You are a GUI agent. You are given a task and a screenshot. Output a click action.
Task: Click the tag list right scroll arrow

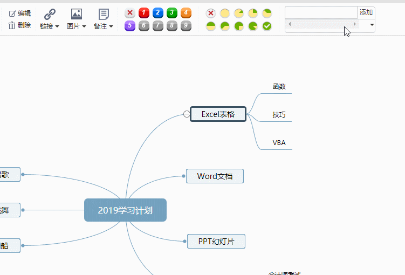pos(355,24)
